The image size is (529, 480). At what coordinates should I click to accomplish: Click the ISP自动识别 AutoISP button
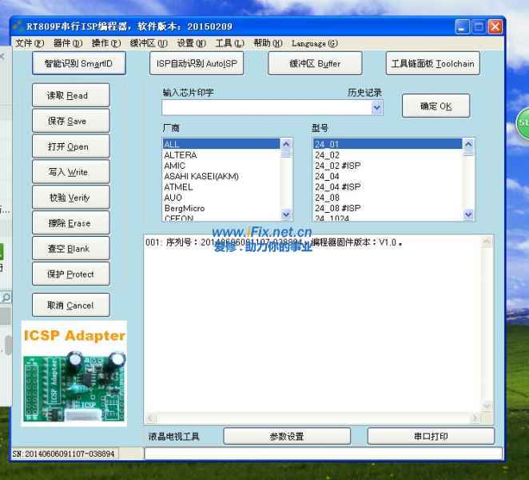(197, 63)
